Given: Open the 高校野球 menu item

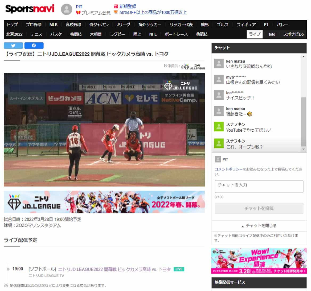Looking at the screenshot, I should click(73, 25).
